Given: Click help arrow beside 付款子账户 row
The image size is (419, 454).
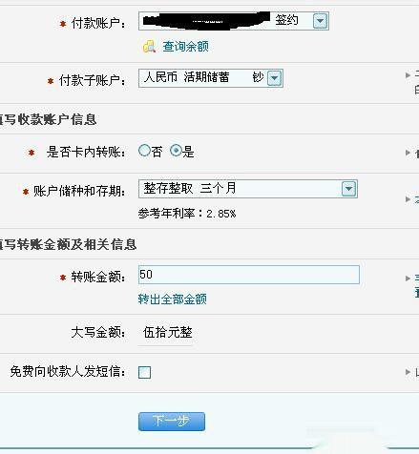Looking at the screenshot, I should coord(408,75).
